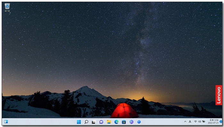Open speaker volume control in tray
224x127 pixels.
pyautogui.click(x=200, y=122)
